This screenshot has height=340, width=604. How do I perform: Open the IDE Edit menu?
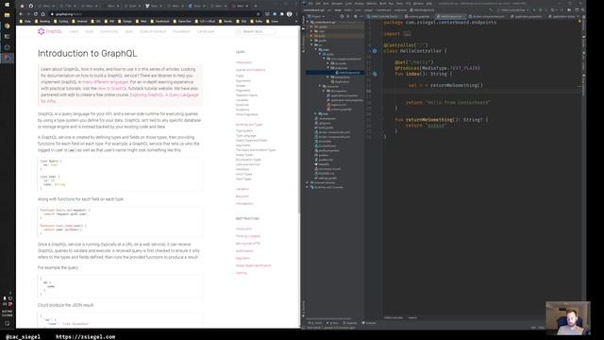click(319, 4)
